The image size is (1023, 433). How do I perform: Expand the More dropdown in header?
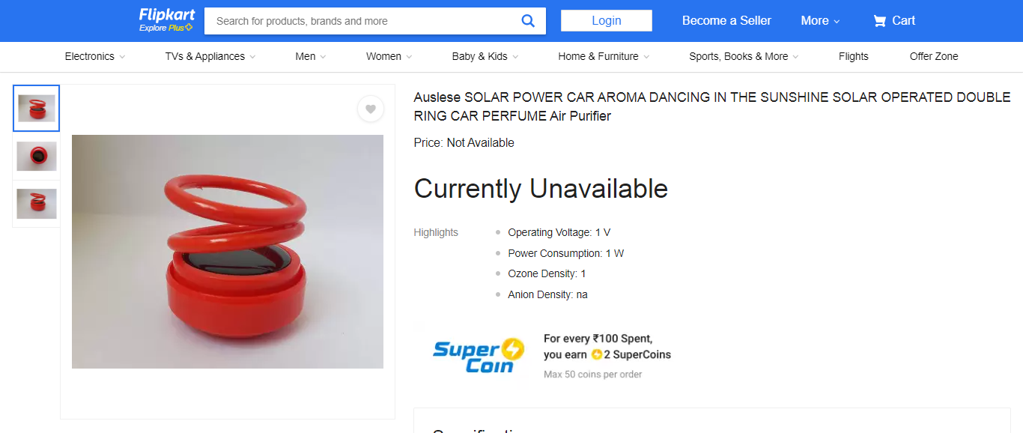click(x=820, y=21)
